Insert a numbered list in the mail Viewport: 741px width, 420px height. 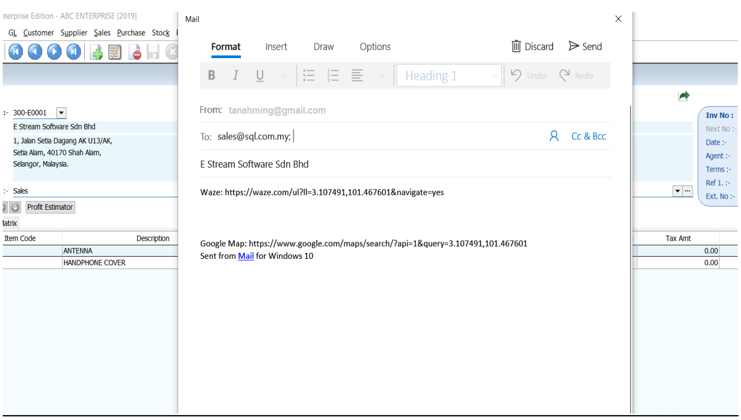click(333, 76)
